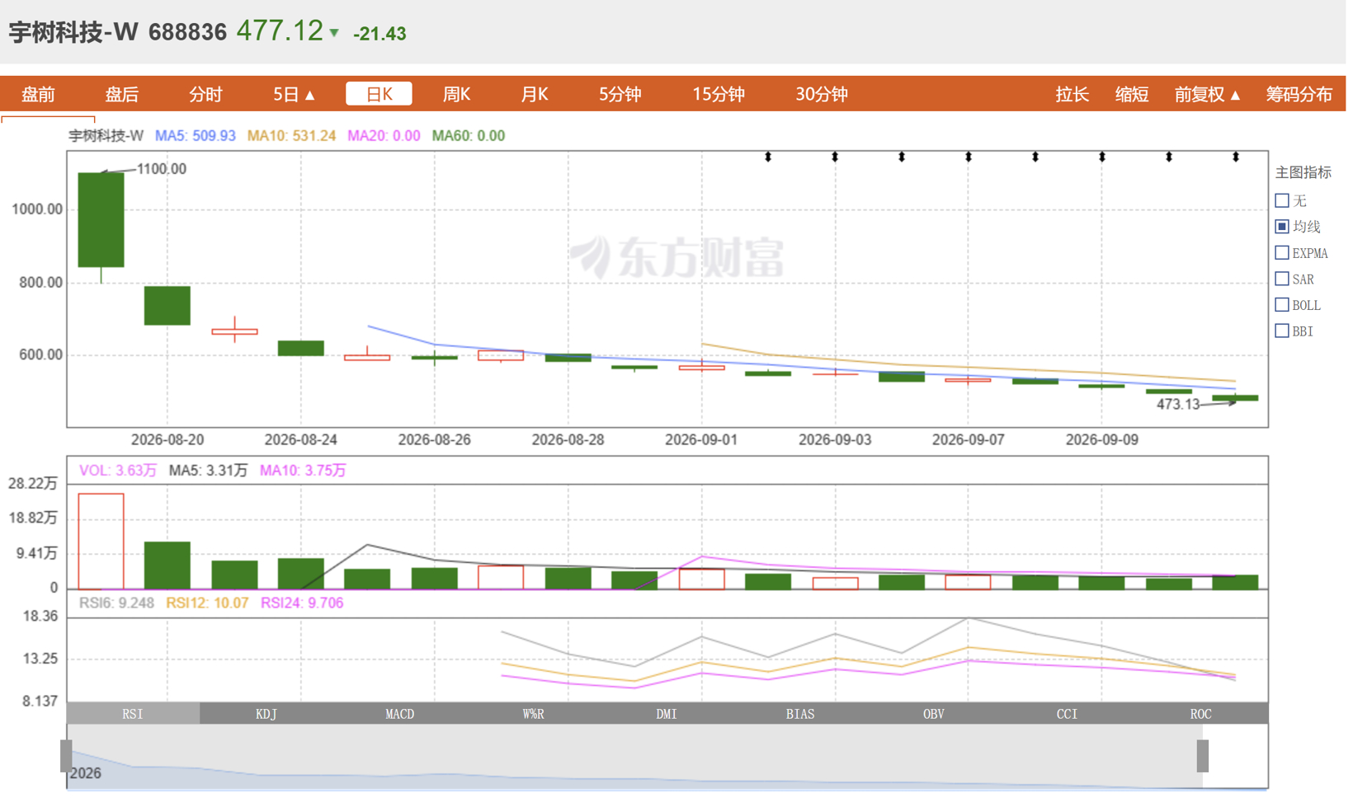Enable the BBI indicator checkbox
Screen dimensions: 1353x807
pyautogui.click(x=1282, y=331)
